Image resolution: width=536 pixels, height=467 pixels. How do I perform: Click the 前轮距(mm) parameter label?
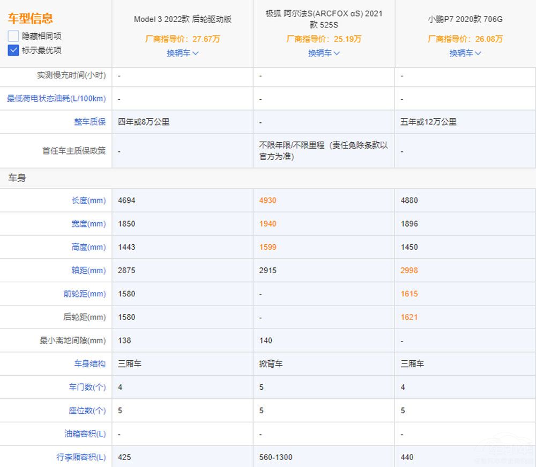click(x=85, y=294)
